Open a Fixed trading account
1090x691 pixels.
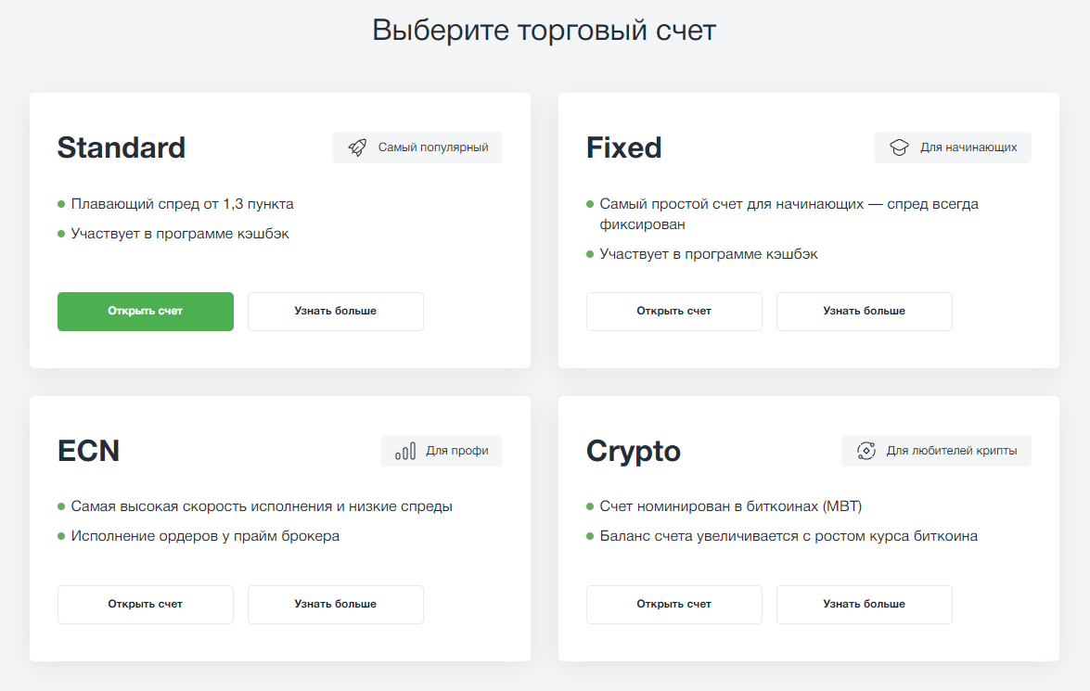[674, 312]
